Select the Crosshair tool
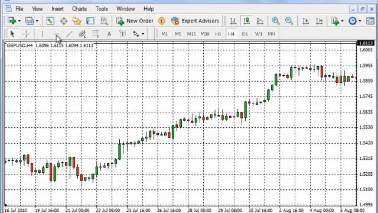The image size is (378, 213). (26, 34)
